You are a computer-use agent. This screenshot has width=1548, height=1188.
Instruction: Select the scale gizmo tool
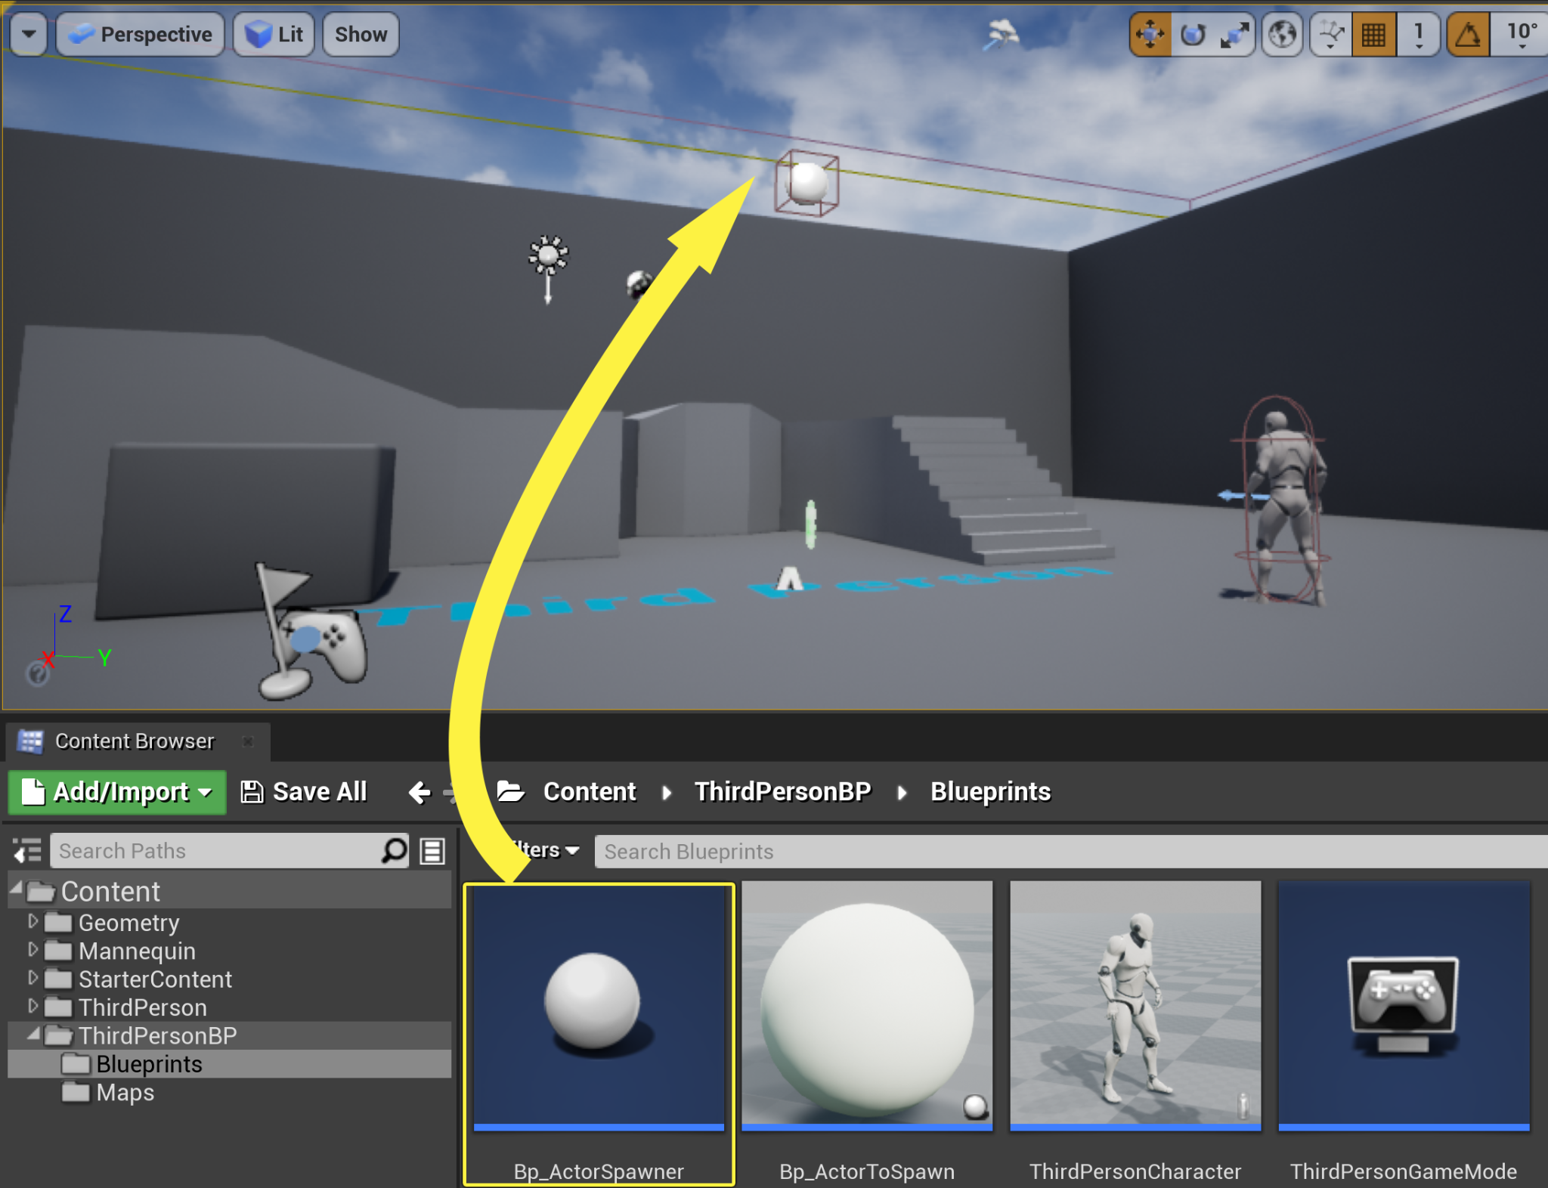[x=1234, y=35]
